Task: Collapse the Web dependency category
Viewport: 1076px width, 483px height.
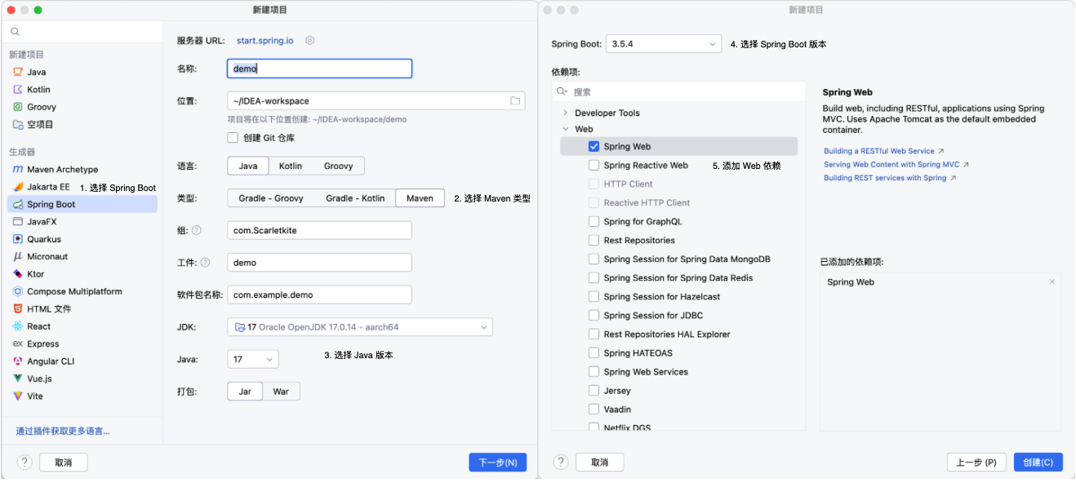Action: pyautogui.click(x=565, y=129)
